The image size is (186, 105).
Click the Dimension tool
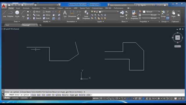(x=72, y=14)
